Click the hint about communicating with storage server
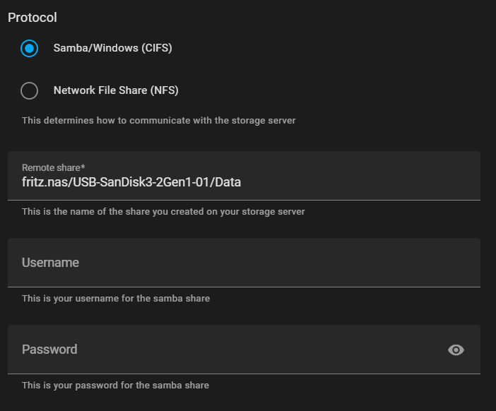The width and height of the screenshot is (496, 411). pos(158,121)
